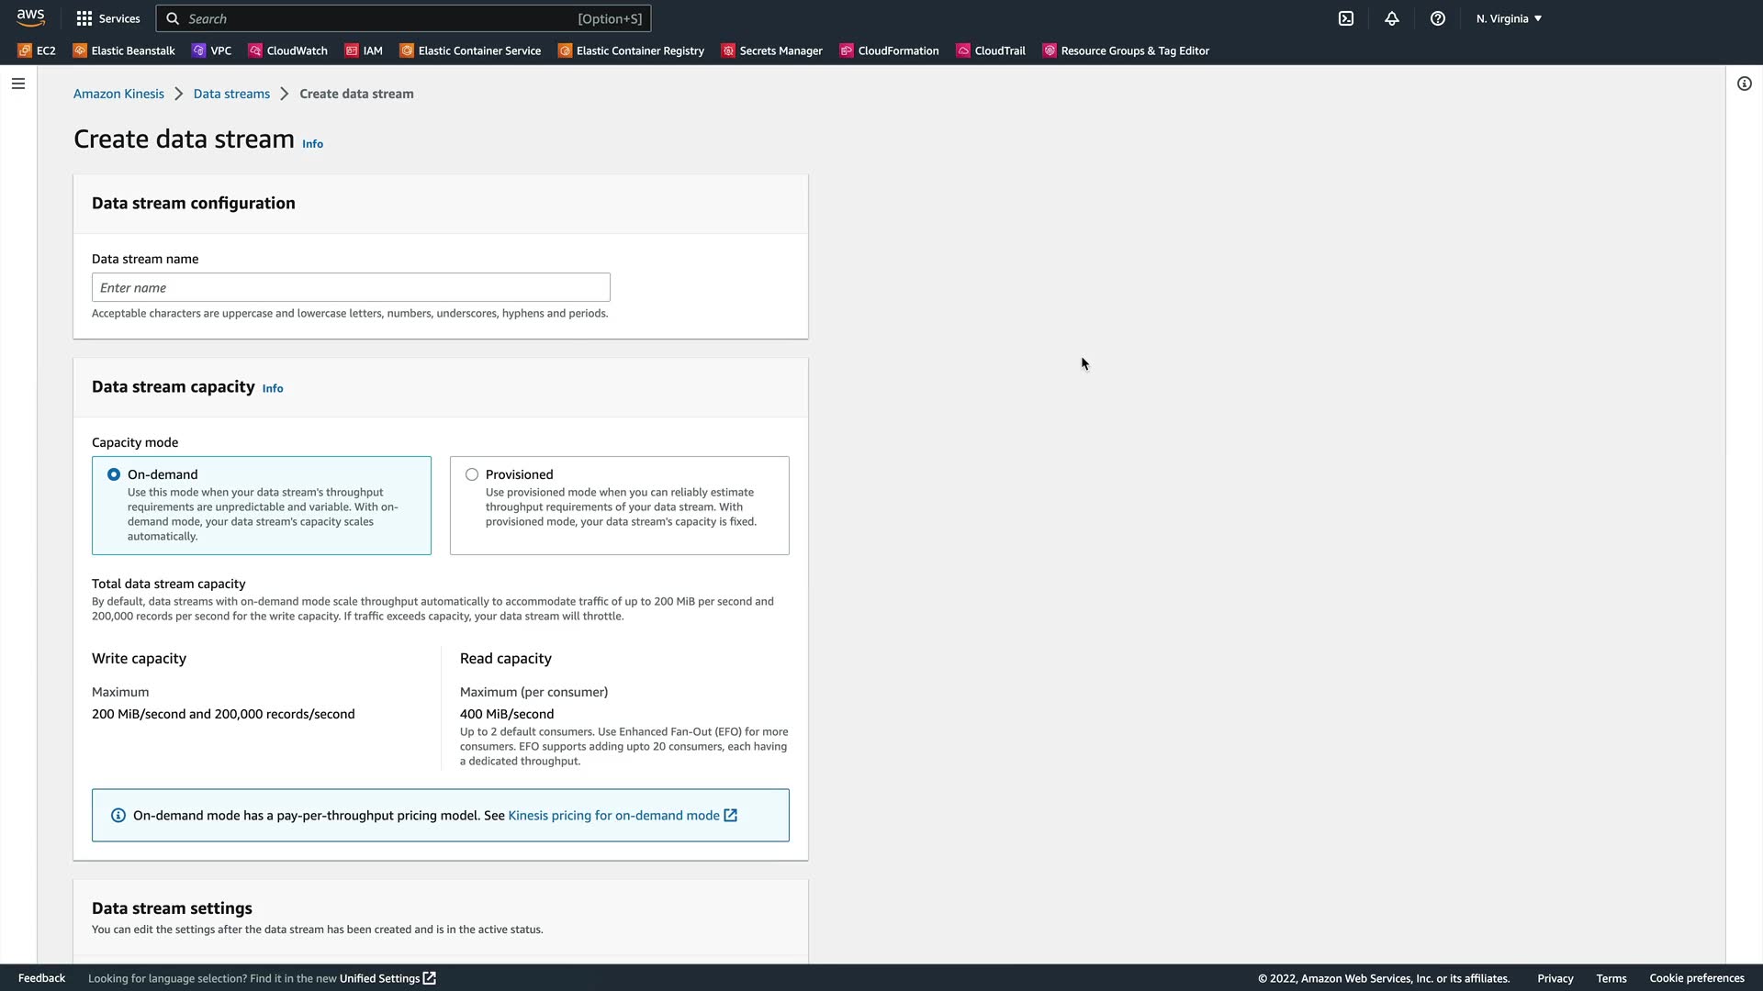Select the On-demand capacity mode
Viewport: 1763px width, 991px height.
pyautogui.click(x=114, y=474)
